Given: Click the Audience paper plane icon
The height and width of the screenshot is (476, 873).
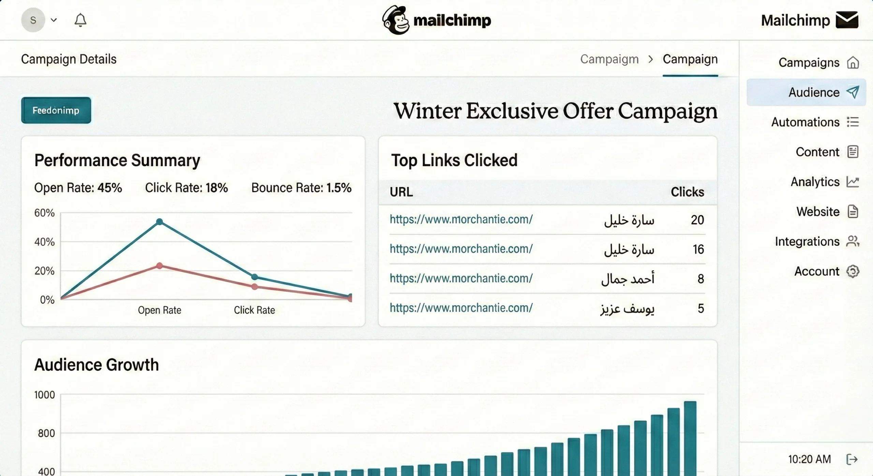Looking at the screenshot, I should pos(853,92).
